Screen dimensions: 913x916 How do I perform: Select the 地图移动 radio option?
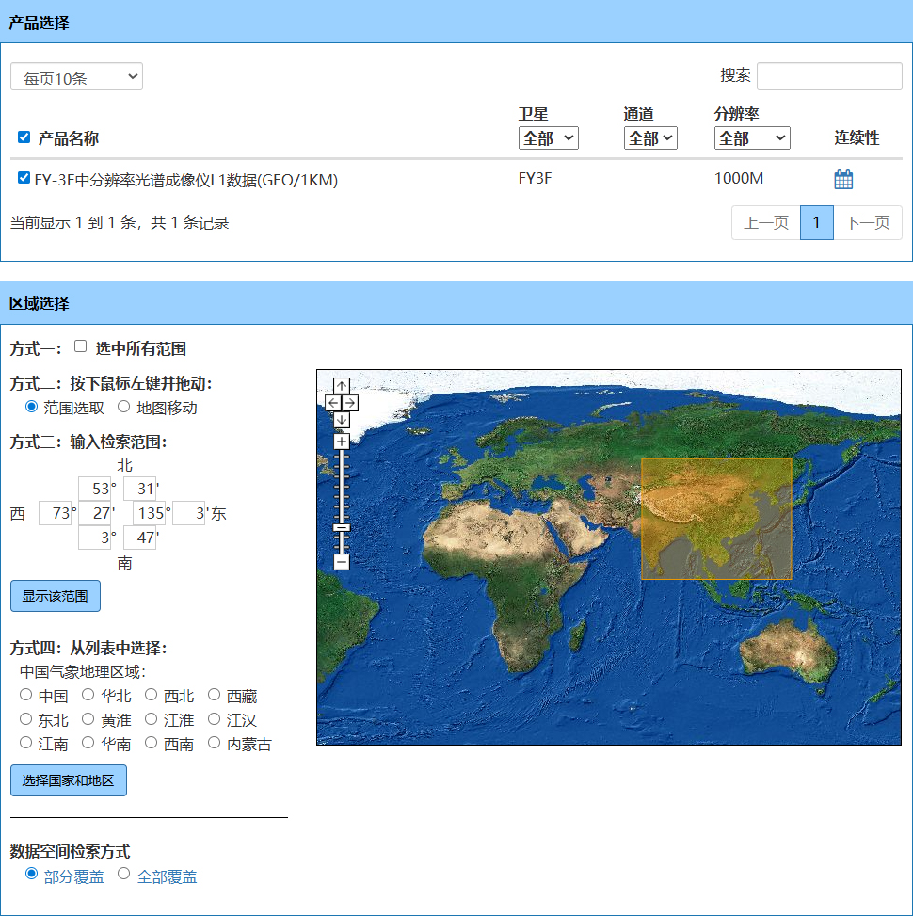pos(123,407)
